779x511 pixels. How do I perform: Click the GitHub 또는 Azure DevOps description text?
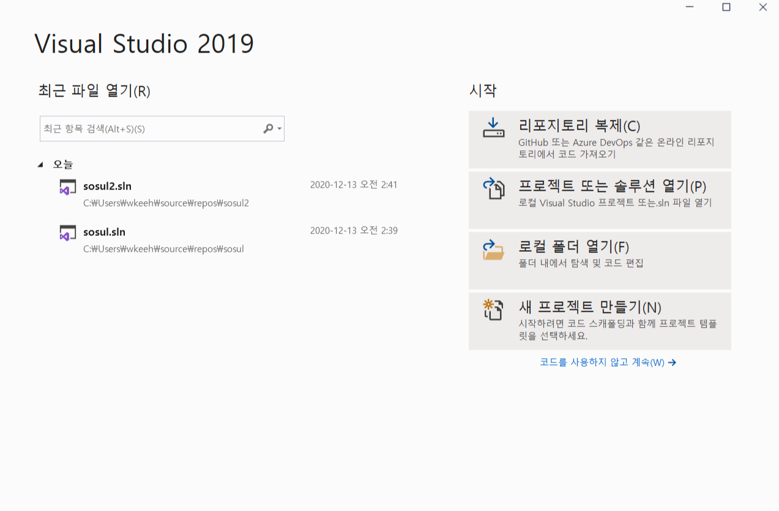616,148
